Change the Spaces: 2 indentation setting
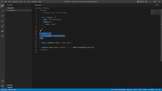 (x=129, y=90)
